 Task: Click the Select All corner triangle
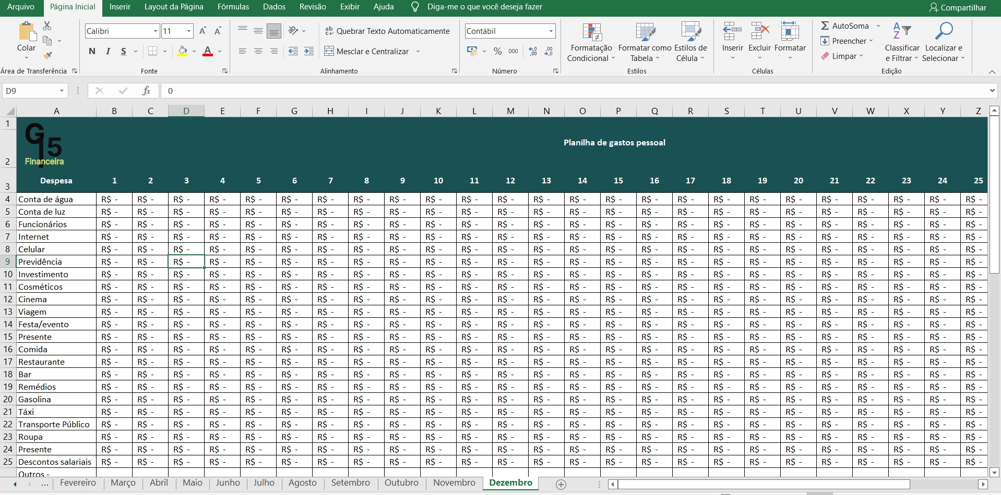(10, 111)
